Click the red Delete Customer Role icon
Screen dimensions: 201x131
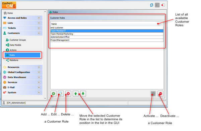click(x=68, y=94)
